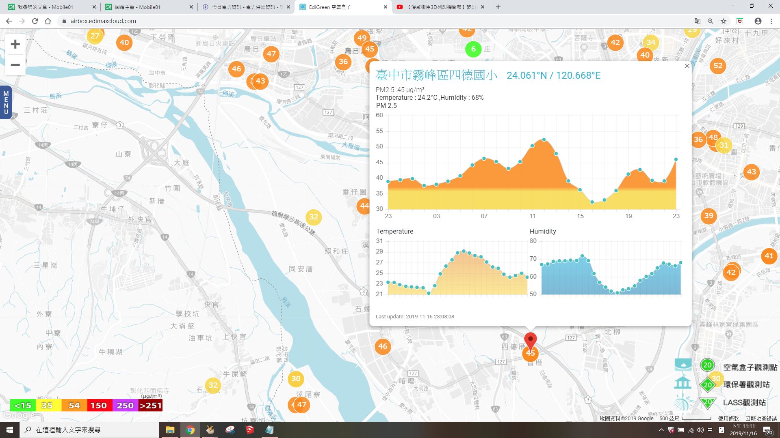Click the green <15 legend color block
The width and height of the screenshot is (780, 438).
tap(23, 405)
